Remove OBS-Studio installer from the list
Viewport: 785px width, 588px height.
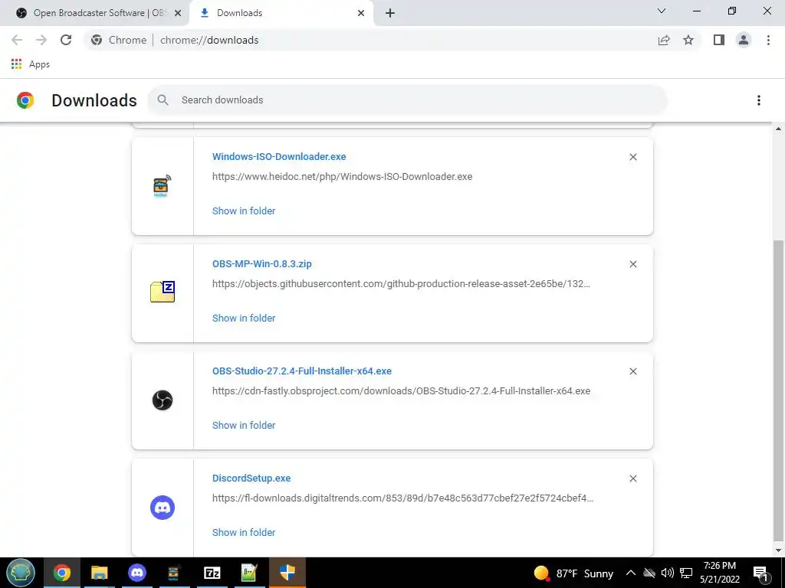tap(632, 371)
